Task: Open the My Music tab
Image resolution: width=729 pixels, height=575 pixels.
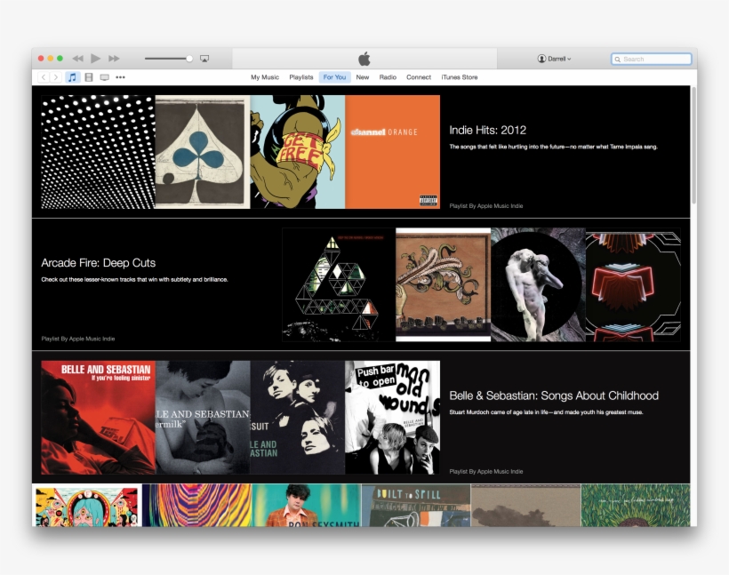Action: [265, 77]
